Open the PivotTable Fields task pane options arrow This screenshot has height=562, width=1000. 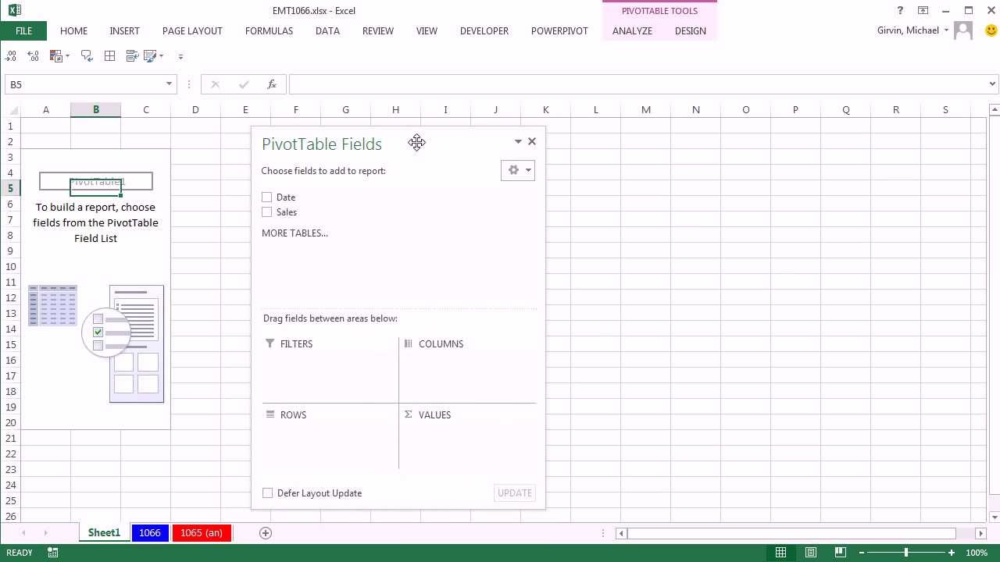[518, 141]
